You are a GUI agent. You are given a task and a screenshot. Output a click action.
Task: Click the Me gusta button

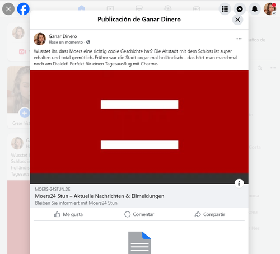pyautogui.click(x=68, y=214)
